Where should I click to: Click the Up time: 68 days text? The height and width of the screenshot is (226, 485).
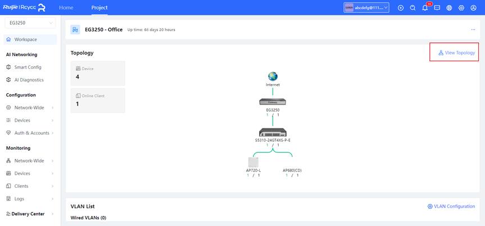click(151, 30)
